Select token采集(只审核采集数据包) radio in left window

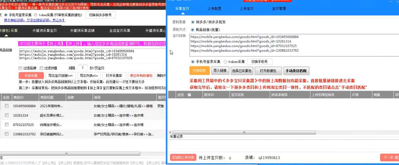click(x=36, y=15)
